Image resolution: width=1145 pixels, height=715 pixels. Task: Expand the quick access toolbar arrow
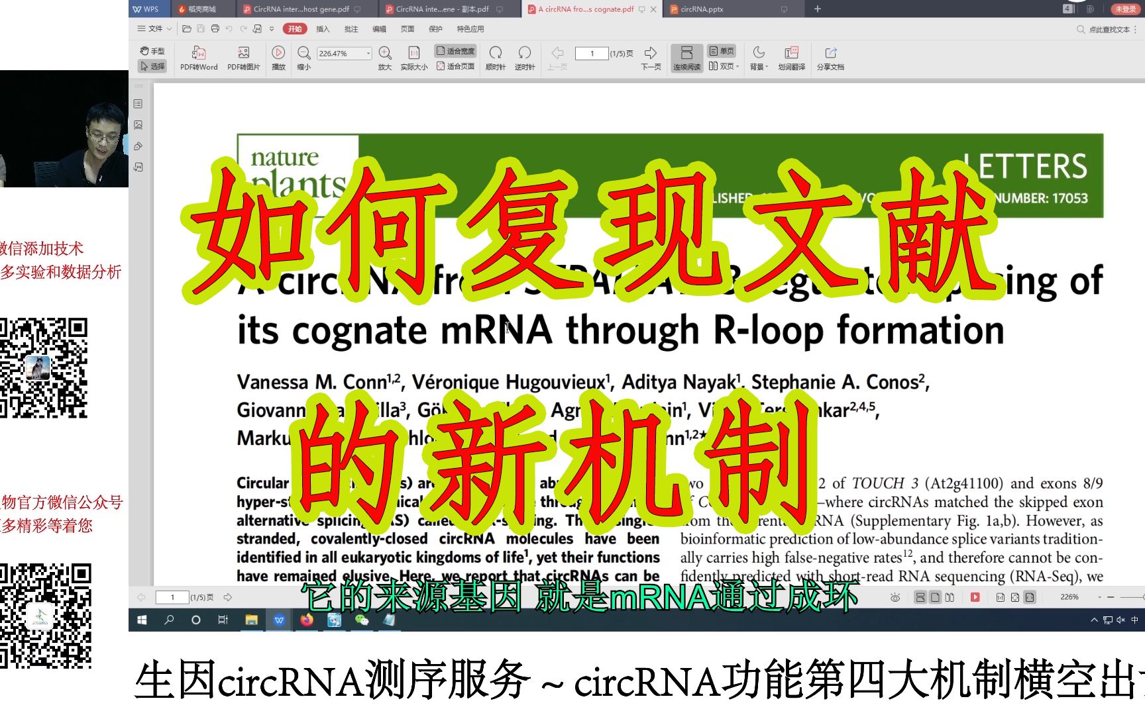[x=271, y=28]
